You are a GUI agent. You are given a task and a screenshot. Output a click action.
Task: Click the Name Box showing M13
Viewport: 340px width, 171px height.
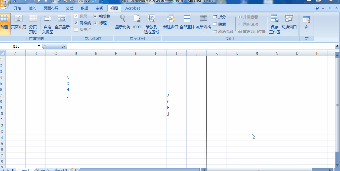tap(18, 46)
